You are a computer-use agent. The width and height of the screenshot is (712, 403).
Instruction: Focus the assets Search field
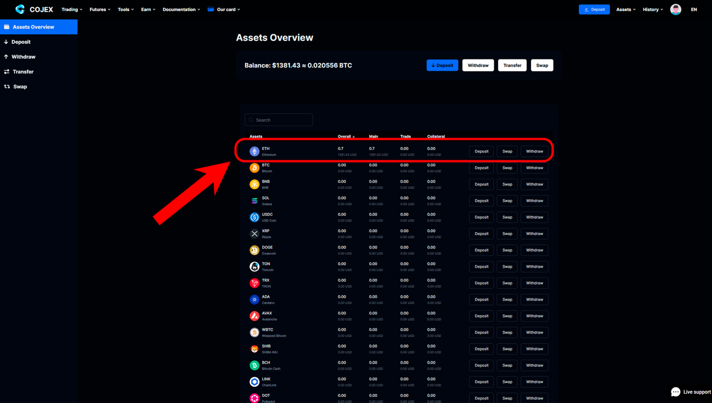coord(278,120)
